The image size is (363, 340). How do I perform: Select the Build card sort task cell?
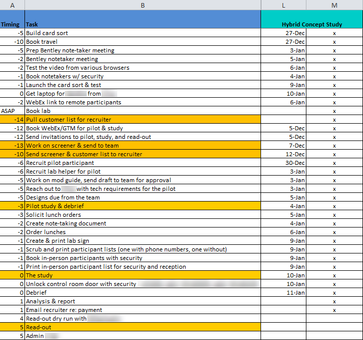(142, 33)
